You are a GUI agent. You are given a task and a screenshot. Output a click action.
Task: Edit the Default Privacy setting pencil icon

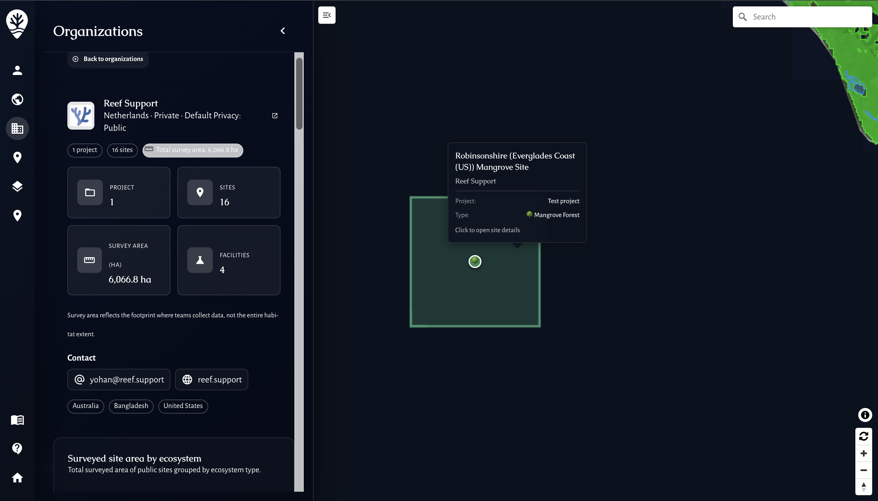click(x=275, y=115)
